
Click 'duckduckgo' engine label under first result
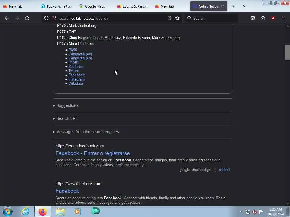(201, 170)
